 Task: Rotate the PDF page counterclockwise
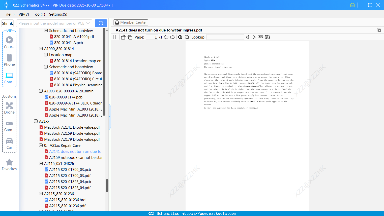123,37
